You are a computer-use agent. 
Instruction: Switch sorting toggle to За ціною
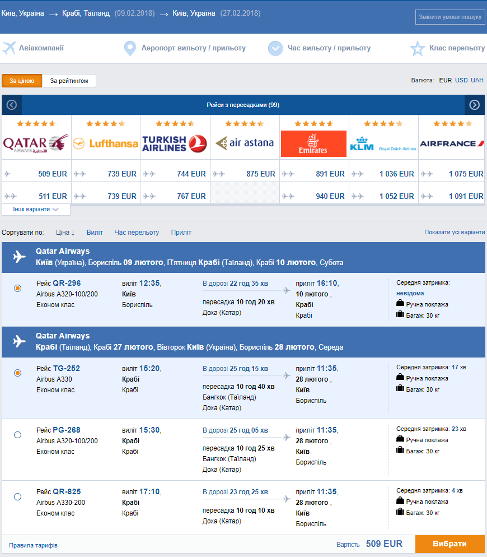click(22, 81)
